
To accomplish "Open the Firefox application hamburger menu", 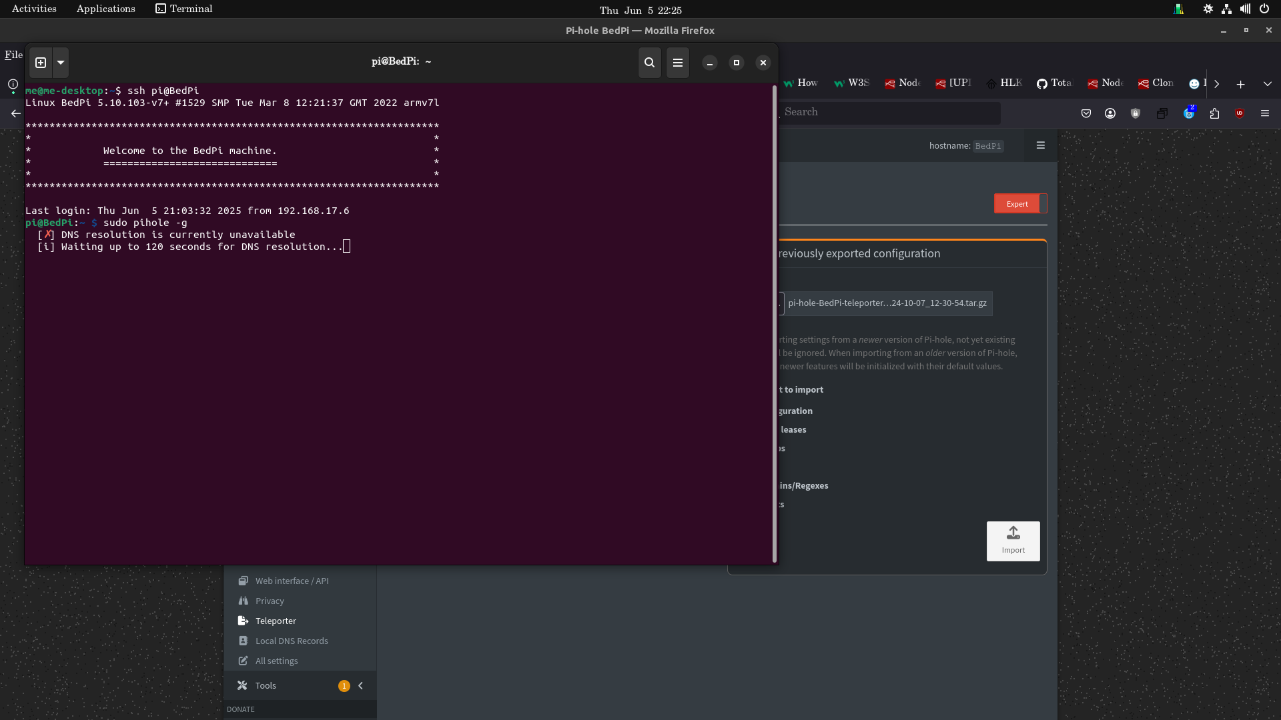I will click(1265, 113).
